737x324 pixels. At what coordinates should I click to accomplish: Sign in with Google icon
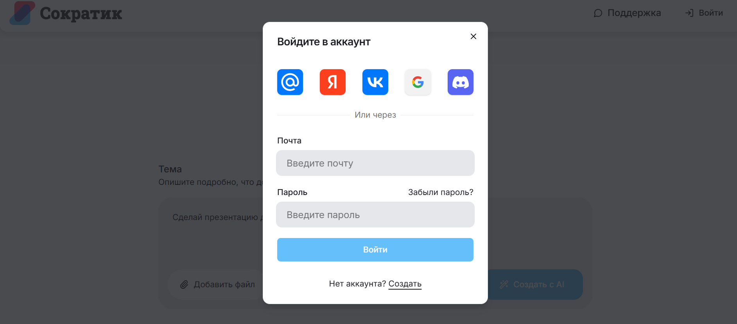pyautogui.click(x=418, y=82)
